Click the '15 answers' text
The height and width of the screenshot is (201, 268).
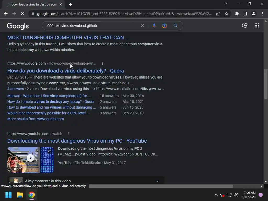pyautogui.click(x=109, y=96)
